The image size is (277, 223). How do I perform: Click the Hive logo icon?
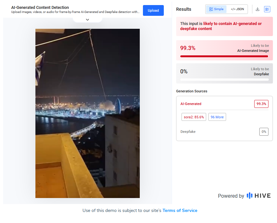249,196
